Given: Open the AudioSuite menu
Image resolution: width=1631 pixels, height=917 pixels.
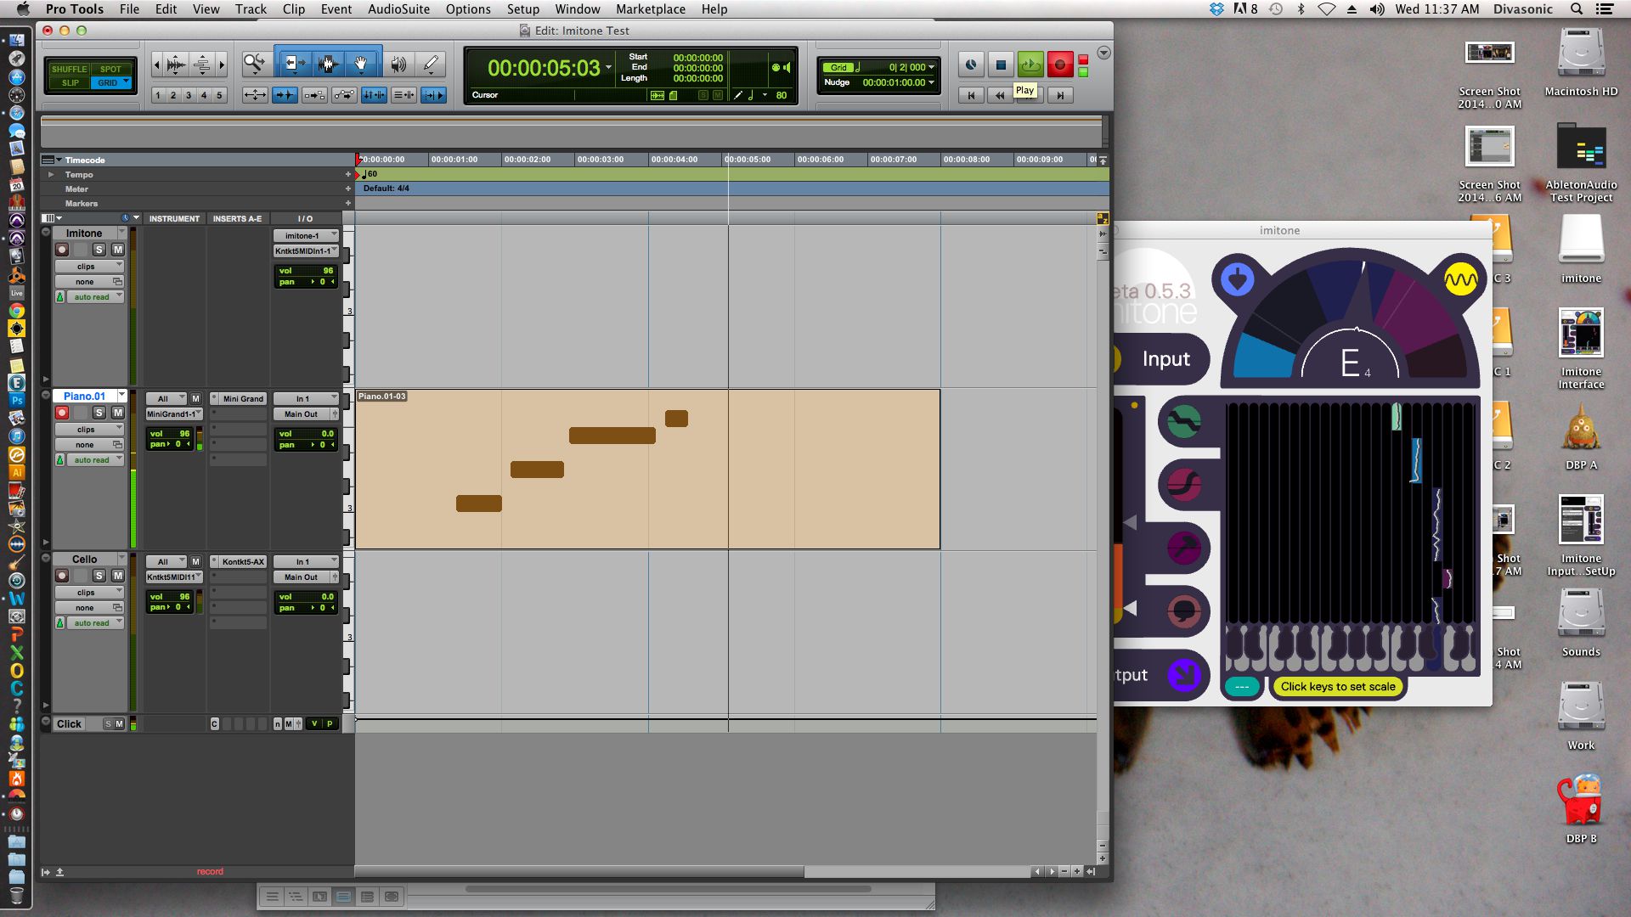Looking at the screenshot, I should tap(398, 10).
